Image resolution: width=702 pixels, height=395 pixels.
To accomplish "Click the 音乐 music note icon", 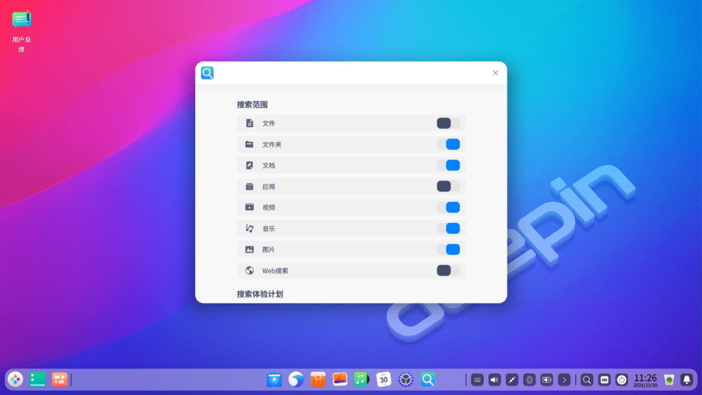I will coord(250,228).
